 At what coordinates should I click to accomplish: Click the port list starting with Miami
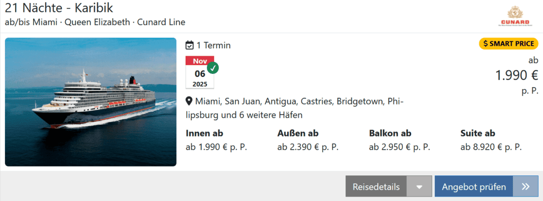pyautogui.click(x=295, y=108)
